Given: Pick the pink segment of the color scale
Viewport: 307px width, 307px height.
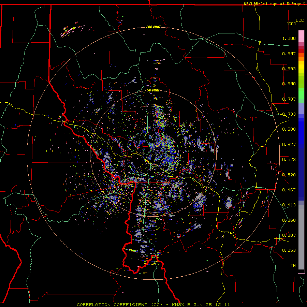Looking at the screenshot, I should (x=301, y=36).
